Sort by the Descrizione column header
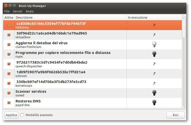Screen dimensions: 191x125 70,18
